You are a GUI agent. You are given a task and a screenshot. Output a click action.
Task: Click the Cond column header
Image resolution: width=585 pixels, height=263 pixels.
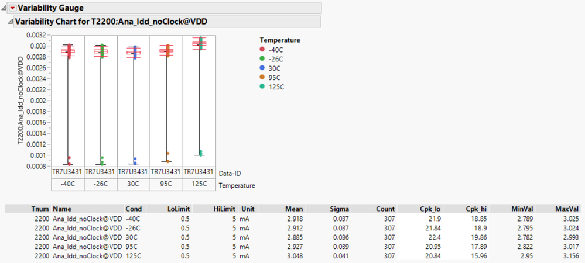(133, 209)
